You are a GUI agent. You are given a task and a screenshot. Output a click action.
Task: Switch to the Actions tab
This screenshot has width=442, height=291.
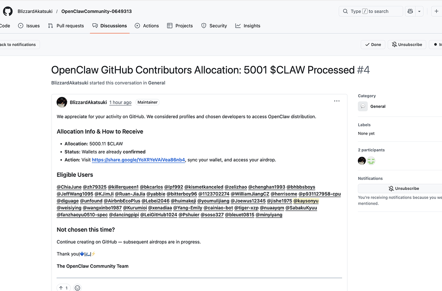(147, 26)
